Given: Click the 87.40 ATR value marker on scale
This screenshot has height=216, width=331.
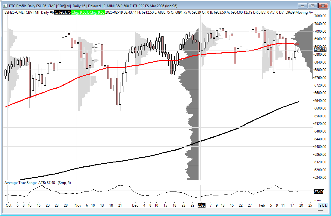Looking at the screenshot, I should 319,192.
